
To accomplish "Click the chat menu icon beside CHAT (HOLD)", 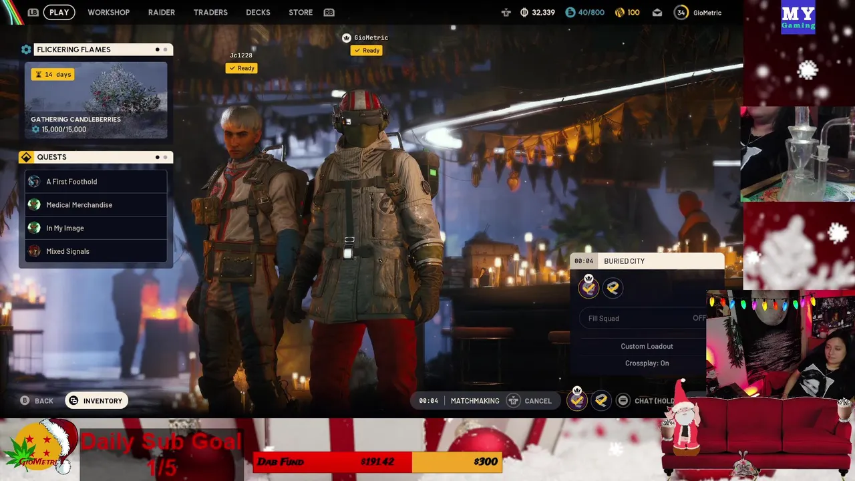I will (x=623, y=401).
